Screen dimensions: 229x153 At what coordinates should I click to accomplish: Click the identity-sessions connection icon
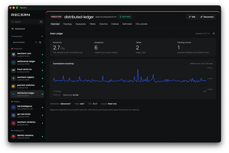click(13, 136)
